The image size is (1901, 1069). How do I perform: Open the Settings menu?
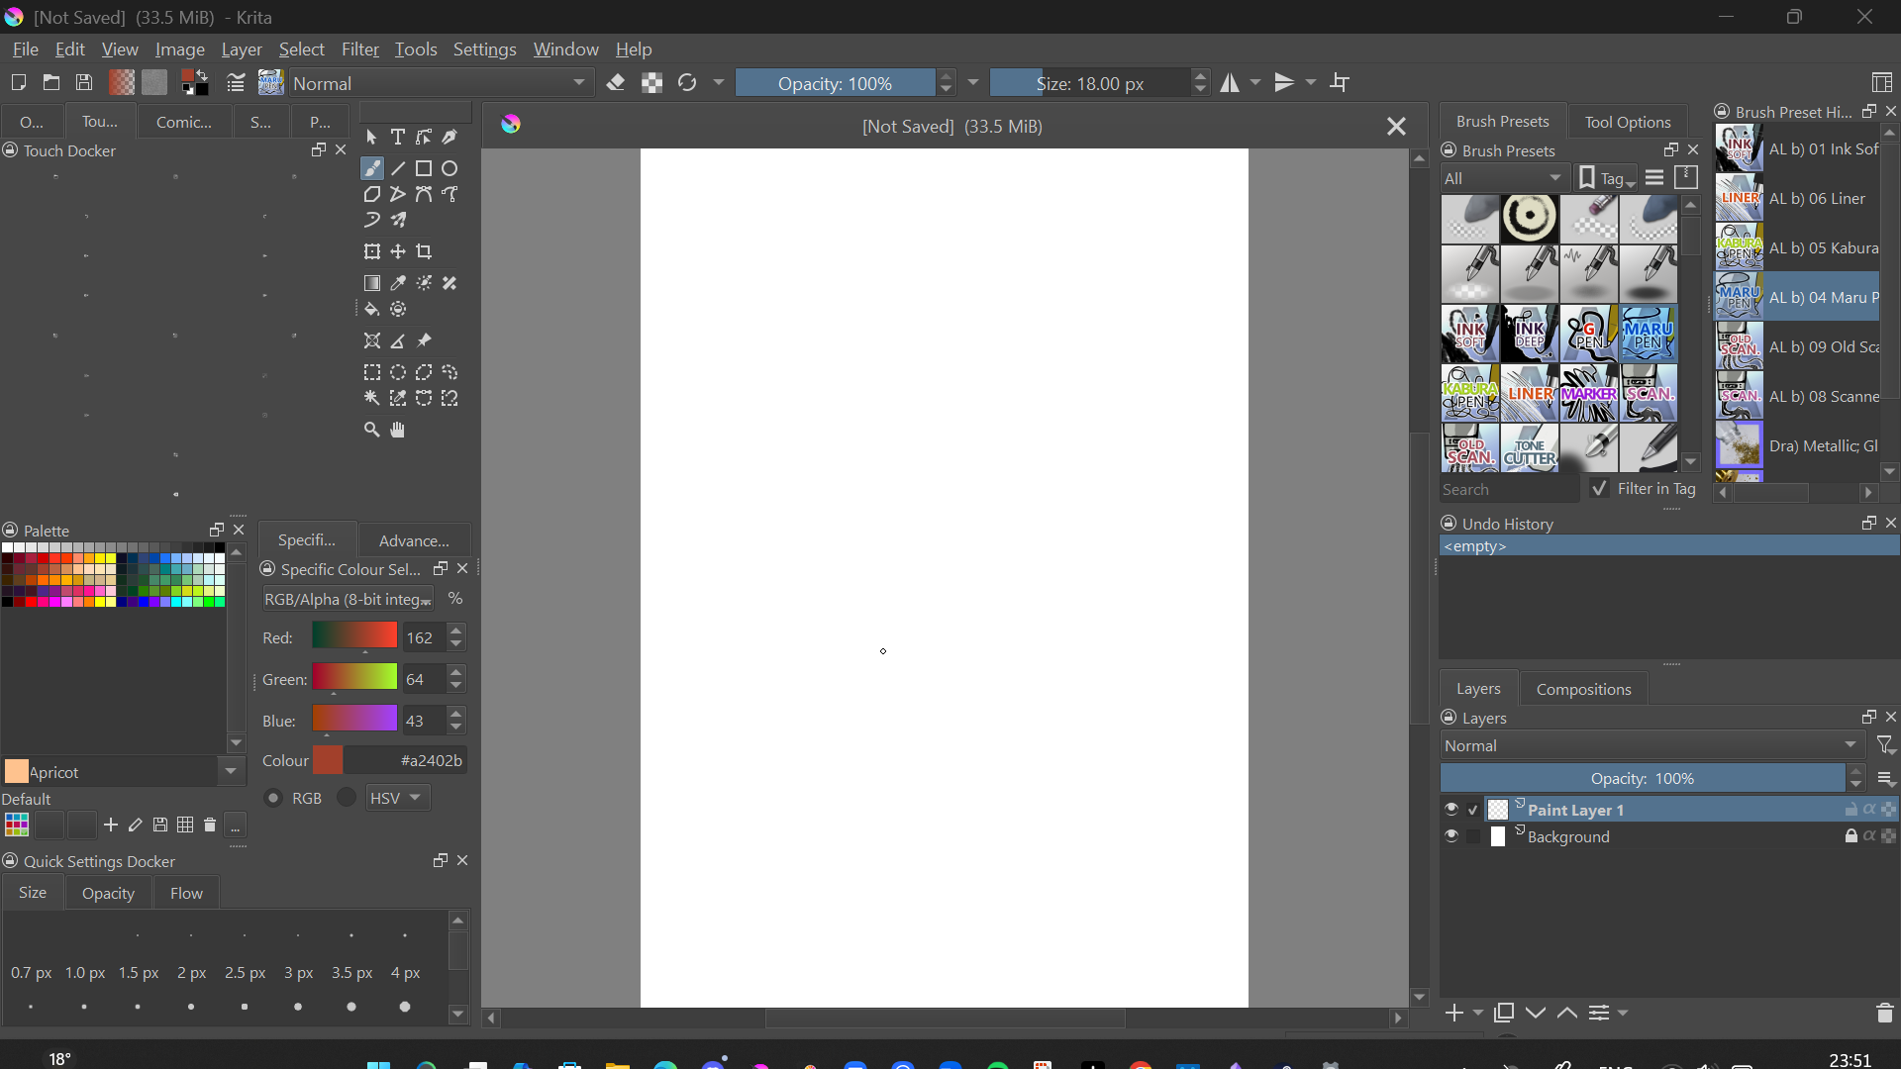pyautogui.click(x=484, y=49)
